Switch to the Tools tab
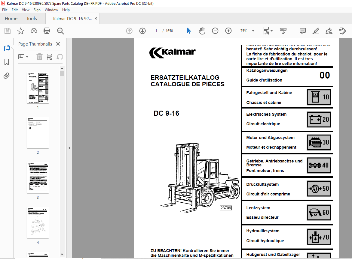352x259 pixels. (32, 18)
